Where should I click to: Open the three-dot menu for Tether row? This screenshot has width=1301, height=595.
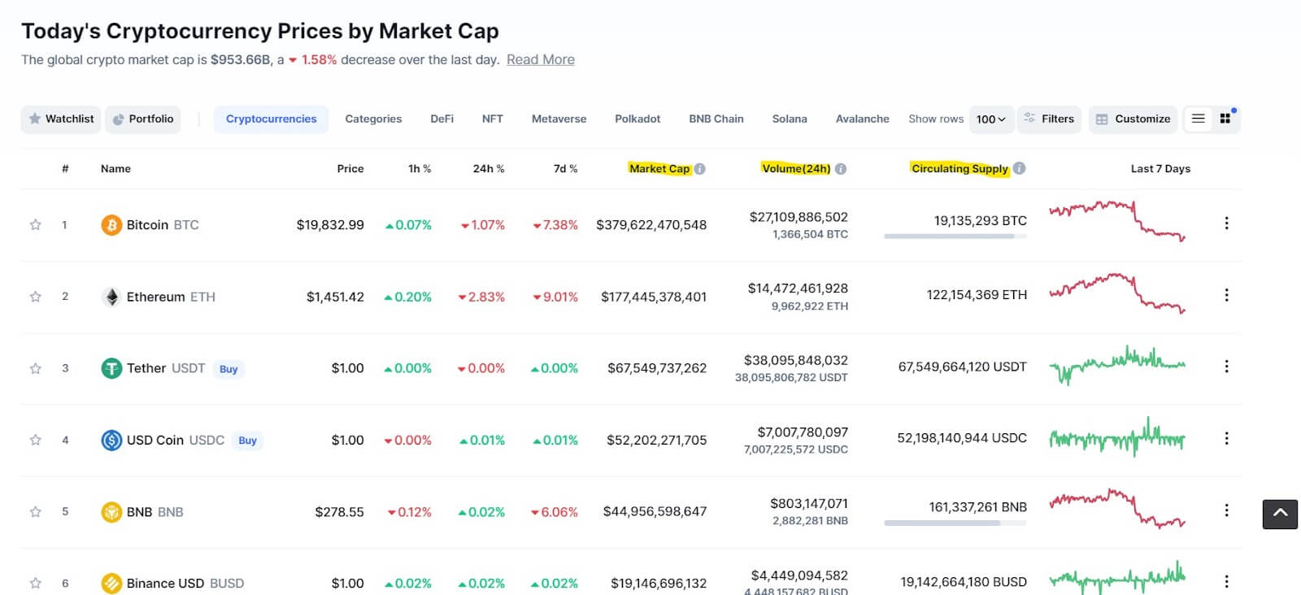1226,367
